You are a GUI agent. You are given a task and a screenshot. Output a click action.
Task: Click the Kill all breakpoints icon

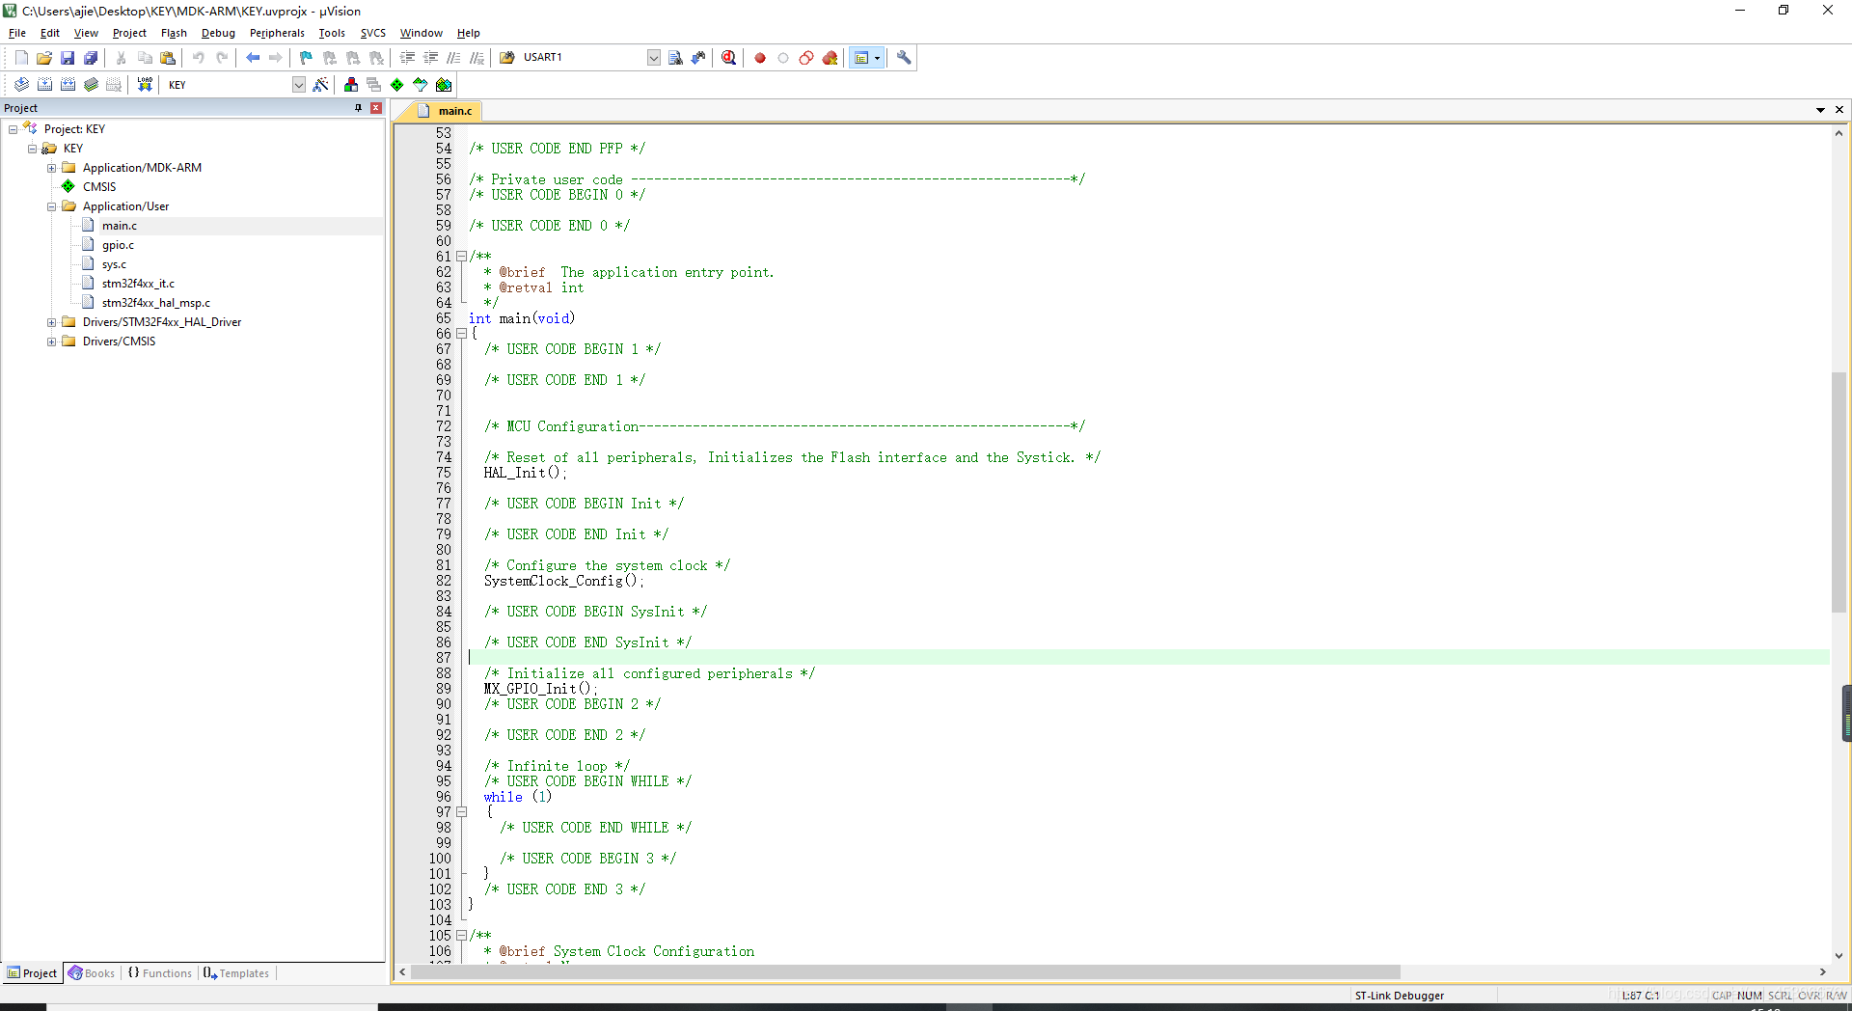pyautogui.click(x=830, y=58)
